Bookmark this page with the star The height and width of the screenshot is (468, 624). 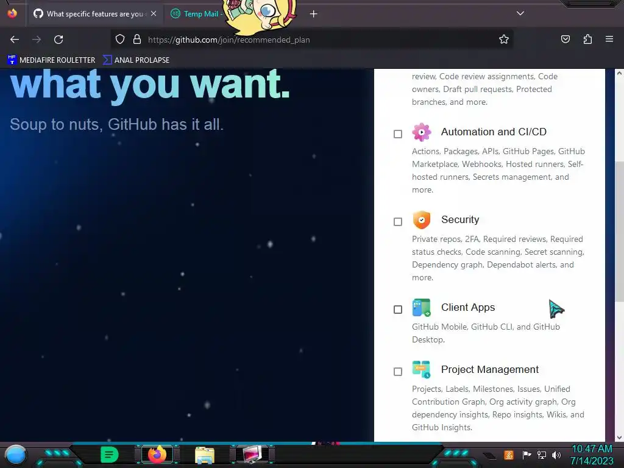[504, 40]
